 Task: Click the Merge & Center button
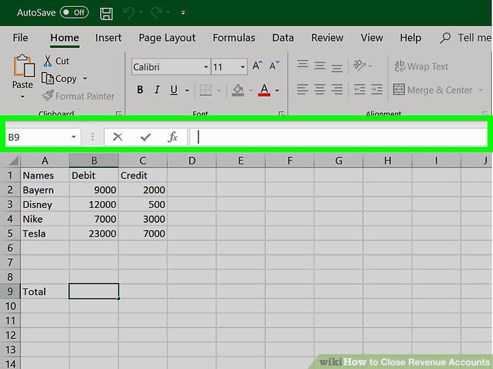click(x=433, y=90)
